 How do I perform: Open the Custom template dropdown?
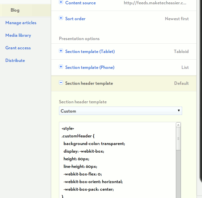click(121, 111)
